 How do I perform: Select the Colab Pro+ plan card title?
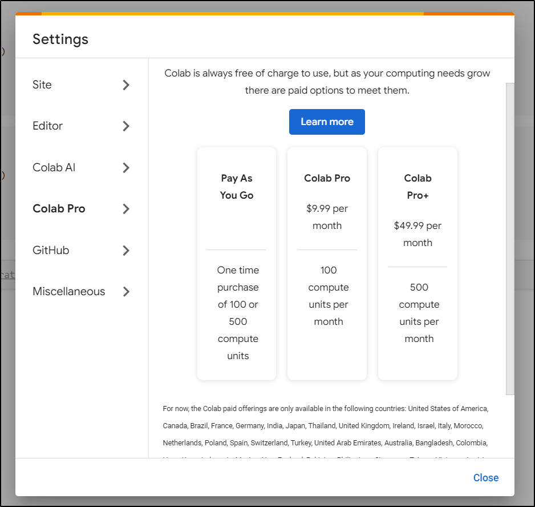(x=418, y=187)
